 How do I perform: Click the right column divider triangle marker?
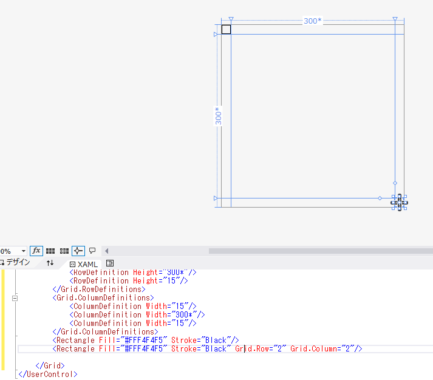395,19
